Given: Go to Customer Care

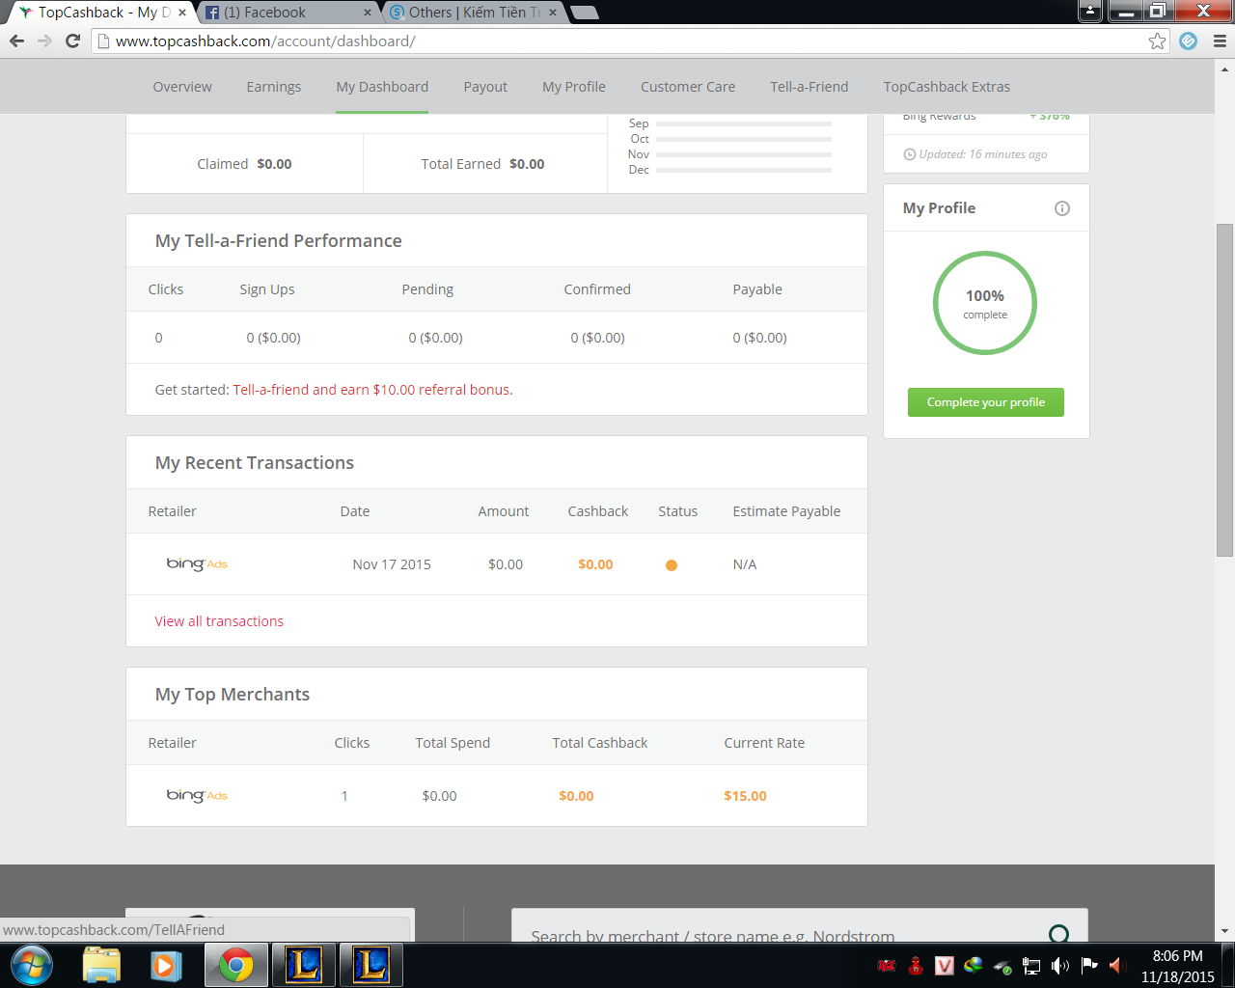Looking at the screenshot, I should click(x=688, y=87).
